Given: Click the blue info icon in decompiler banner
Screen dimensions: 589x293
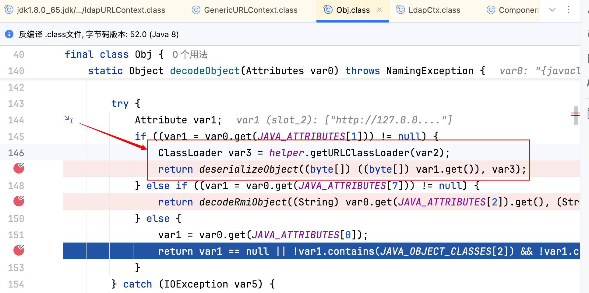Looking at the screenshot, I should click(x=9, y=34).
